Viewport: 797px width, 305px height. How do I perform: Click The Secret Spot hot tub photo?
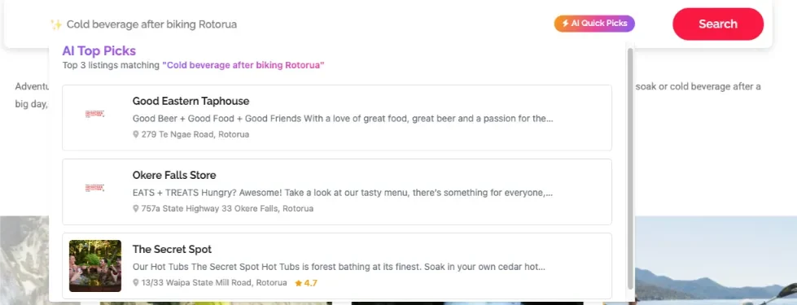[x=95, y=266]
